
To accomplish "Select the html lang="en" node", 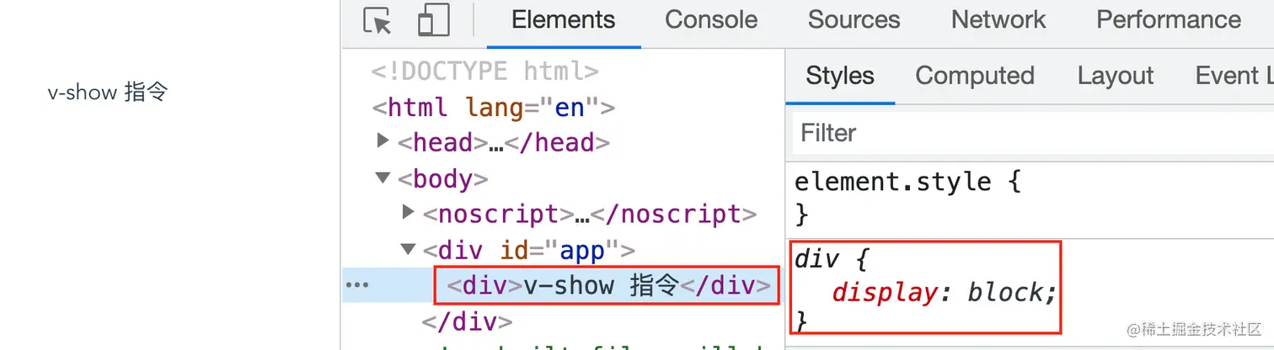I will point(494,108).
